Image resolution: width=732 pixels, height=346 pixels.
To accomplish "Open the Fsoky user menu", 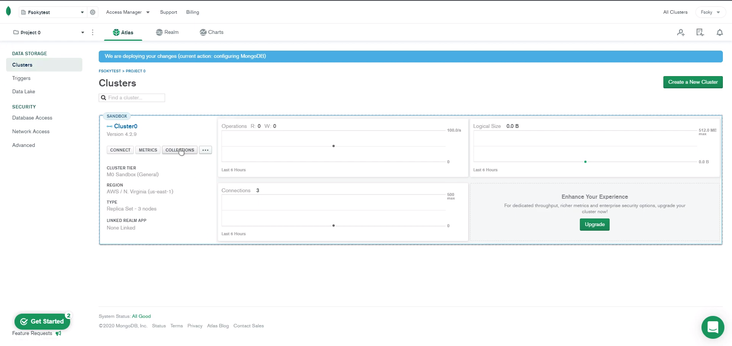I will 710,12.
